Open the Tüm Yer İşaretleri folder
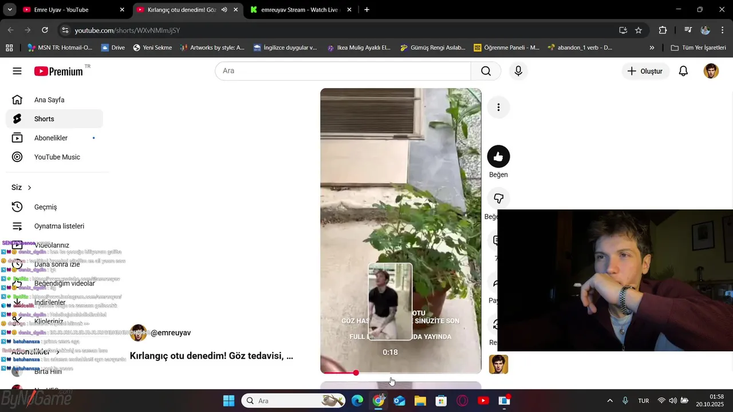 699,47
